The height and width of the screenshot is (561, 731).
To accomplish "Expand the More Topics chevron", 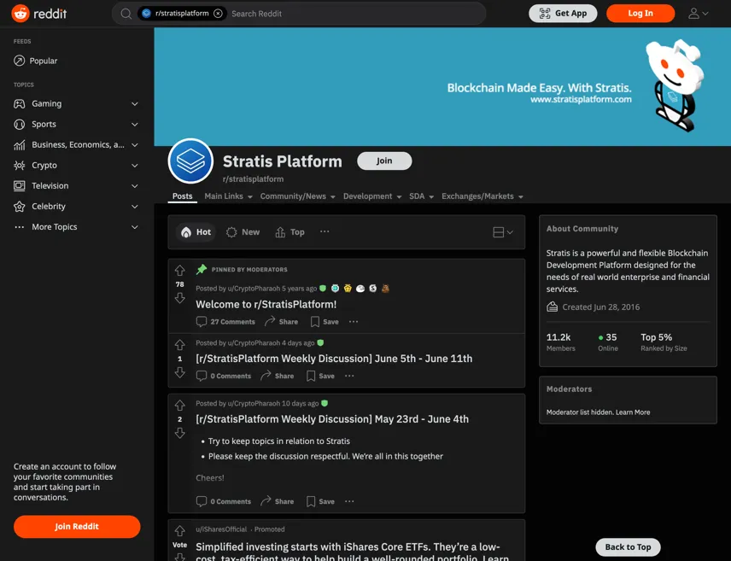I will 135,226.
